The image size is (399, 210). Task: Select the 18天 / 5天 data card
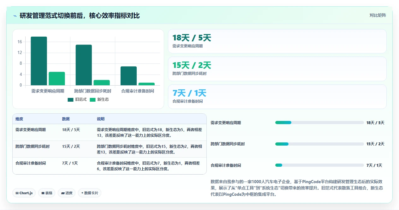tap(277, 41)
